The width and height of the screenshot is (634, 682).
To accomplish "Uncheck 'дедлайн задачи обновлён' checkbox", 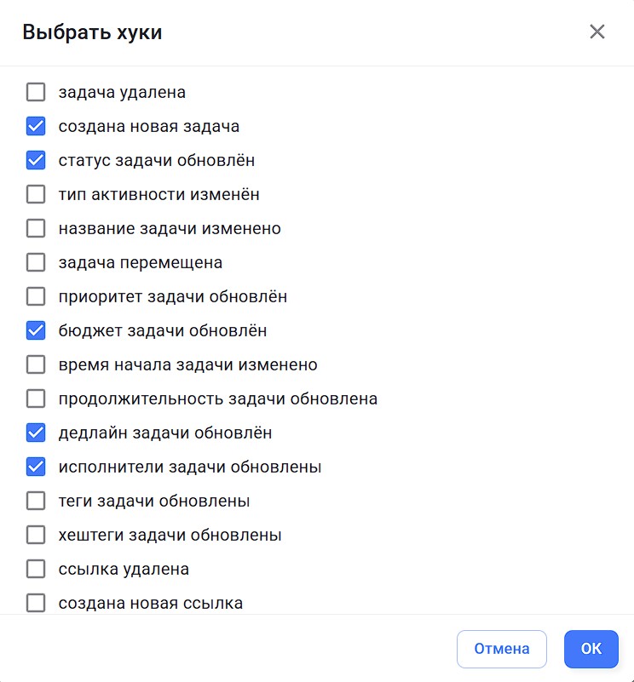I will (36, 433).
